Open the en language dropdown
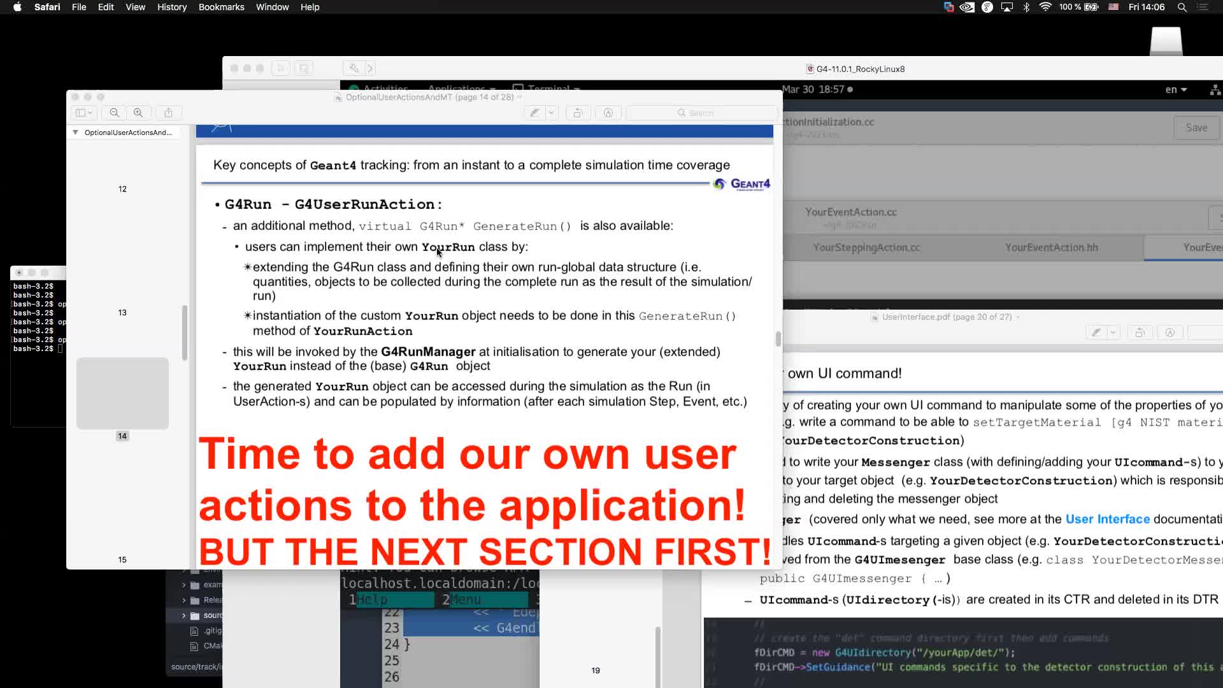 click(x=1176, y=89)
